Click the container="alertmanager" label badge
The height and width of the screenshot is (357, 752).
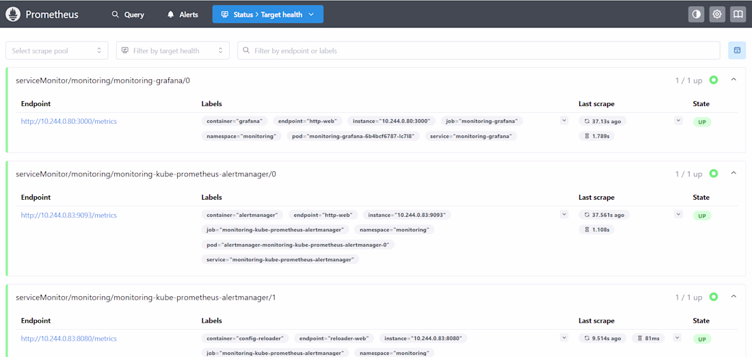click(242, 215)
